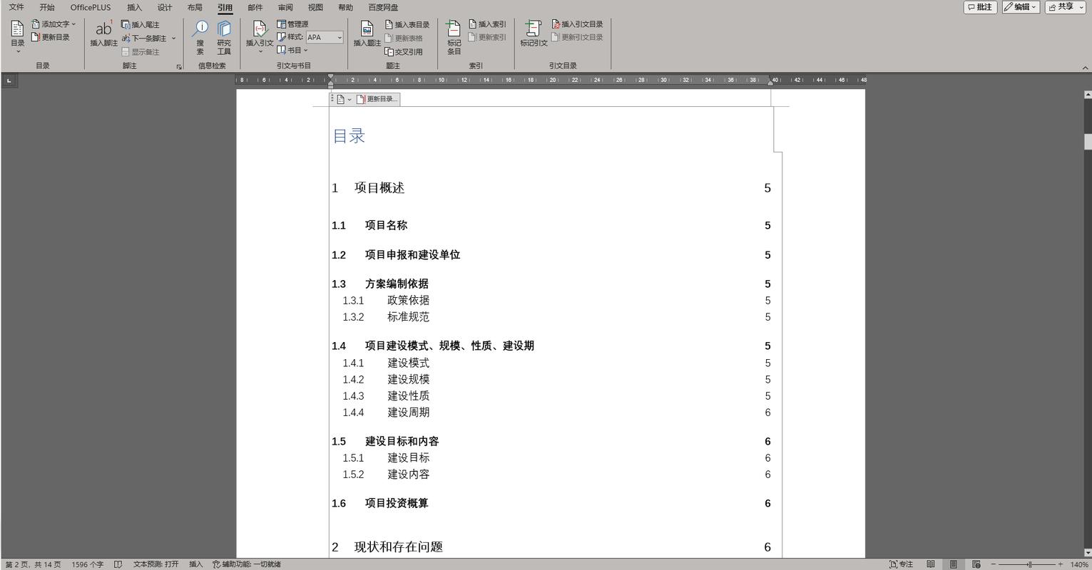This screenshot has width=1092, height=570.
Task: Click 插入尾注 to insert endnote
Action: (141, 24)
